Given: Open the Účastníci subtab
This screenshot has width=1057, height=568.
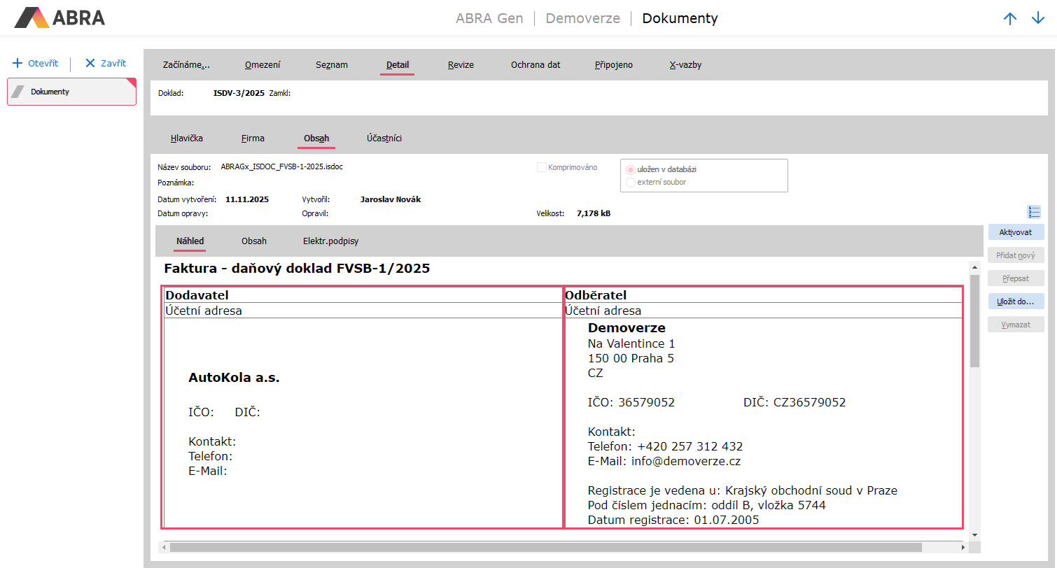Looking at the screenshot, I should point(384,138).
